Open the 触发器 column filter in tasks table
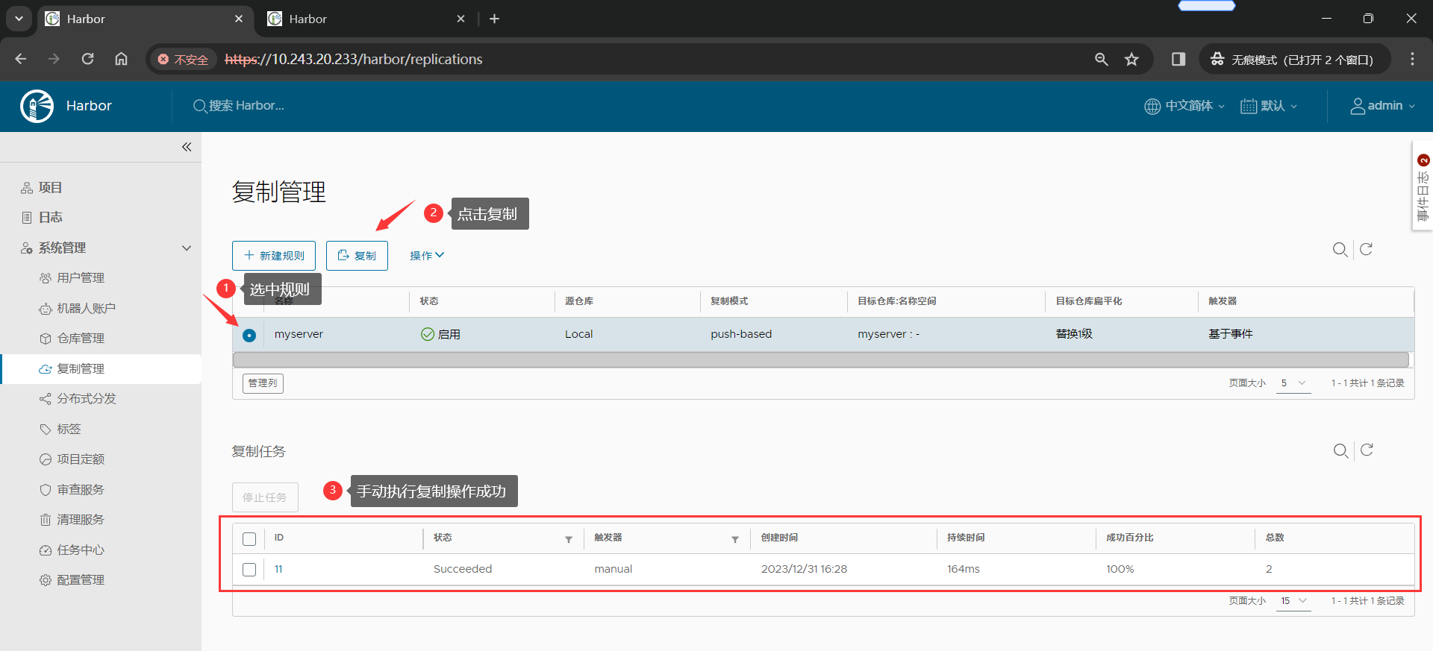The width and height of the screenshot is (1433, 651). coord(735,539)
